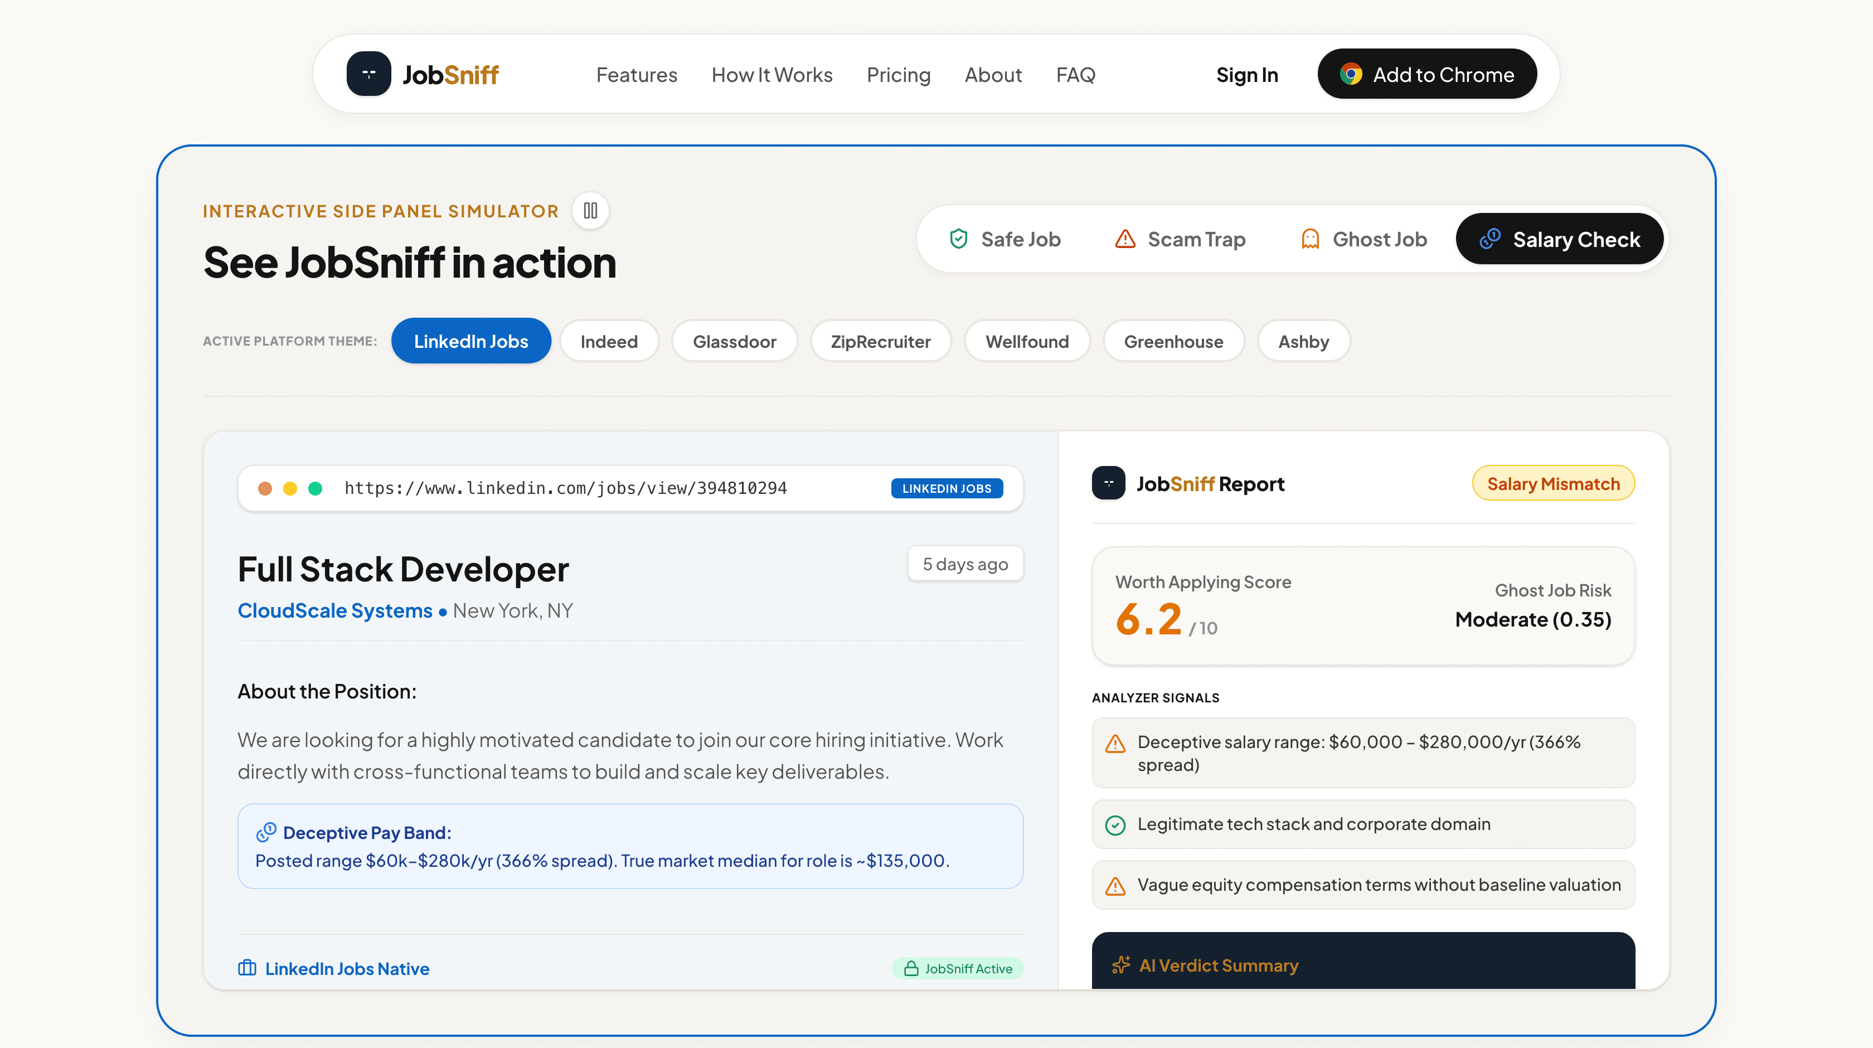Viewport: 1873px width, 1048px height.
Task: Click the Salary Mismatch badge
Action: [1553, 484]
